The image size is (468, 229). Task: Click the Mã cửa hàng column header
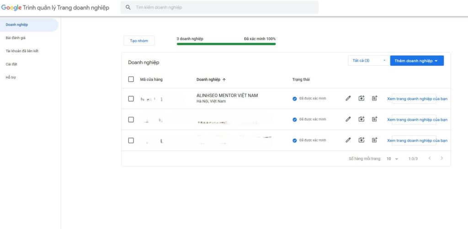tap(151, 80)
